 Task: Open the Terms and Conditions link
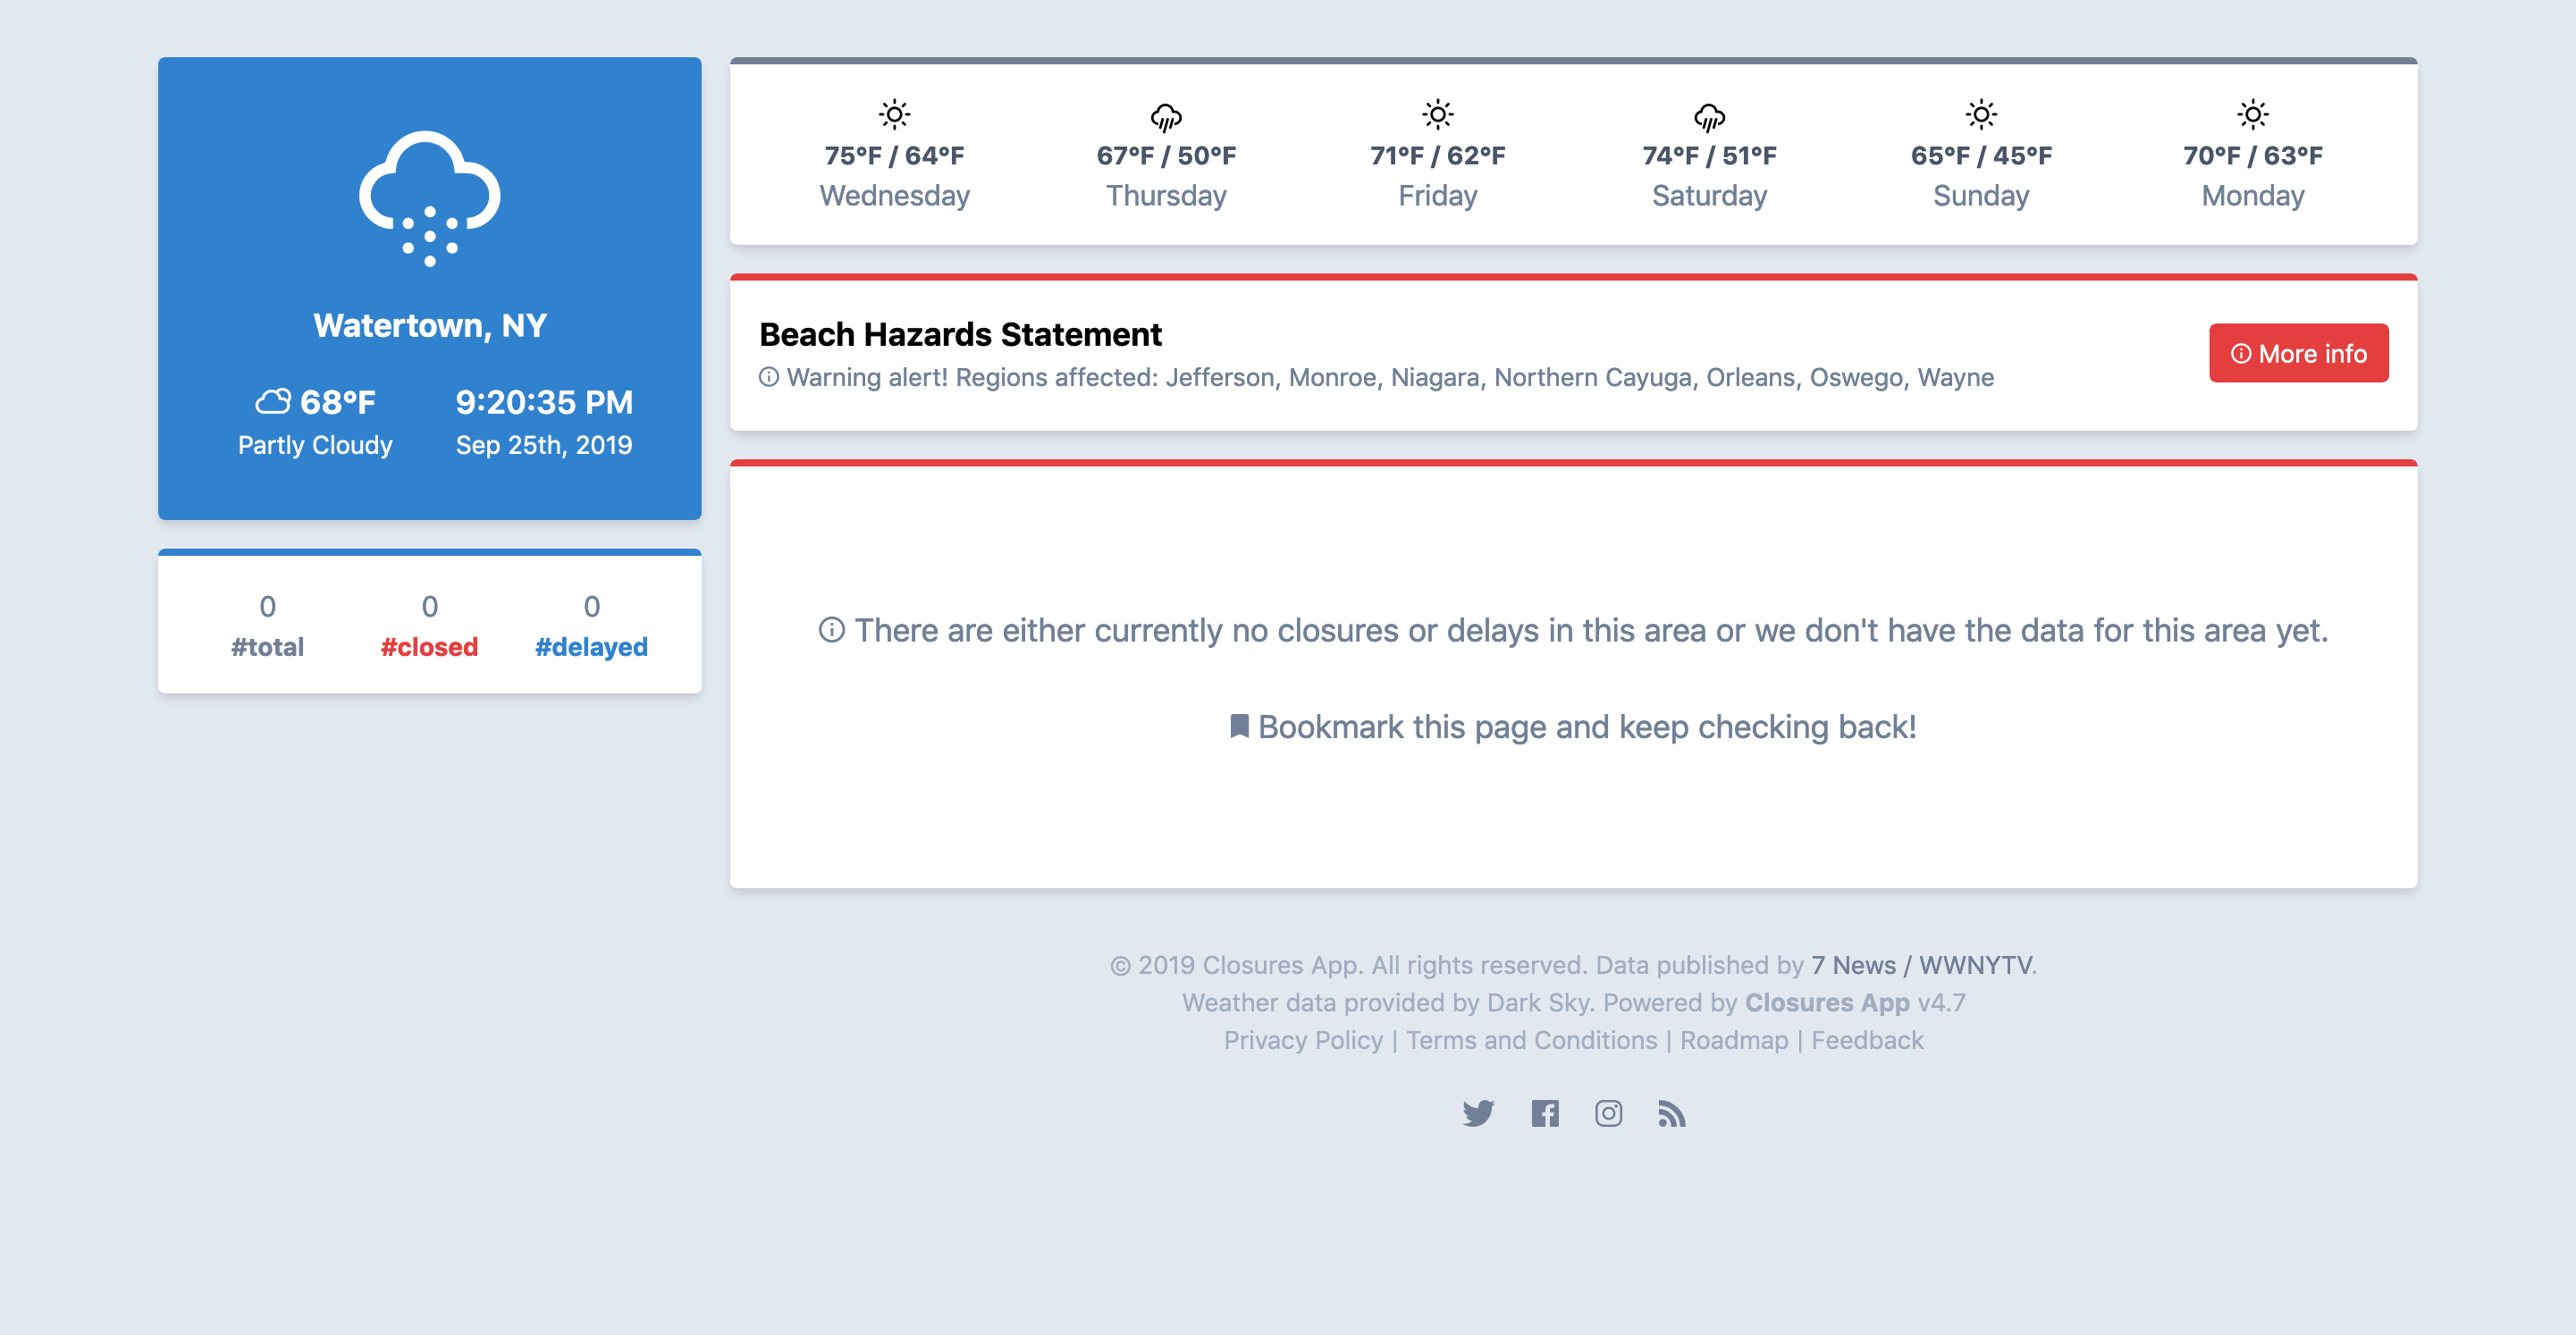tap(1531, 1040)
